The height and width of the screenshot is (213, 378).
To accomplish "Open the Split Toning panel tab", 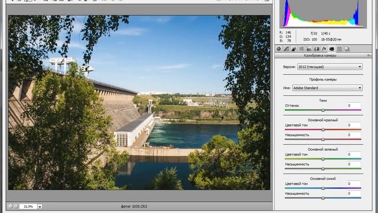I will tap(309, 49).
